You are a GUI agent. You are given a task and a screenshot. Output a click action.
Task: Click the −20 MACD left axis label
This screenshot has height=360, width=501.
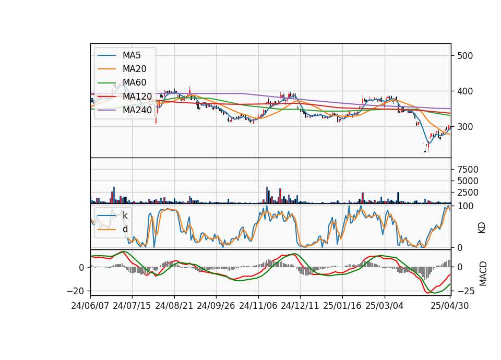pos(75,291)
